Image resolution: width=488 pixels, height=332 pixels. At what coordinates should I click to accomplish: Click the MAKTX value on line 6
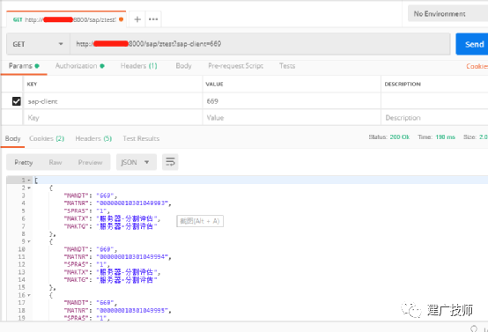(127, 218)
